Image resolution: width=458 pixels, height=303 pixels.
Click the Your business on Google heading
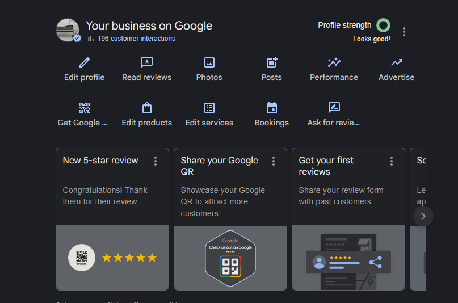click(149, 26)
